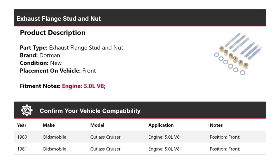
Task: Click the Notes column header
Action: 216,125
